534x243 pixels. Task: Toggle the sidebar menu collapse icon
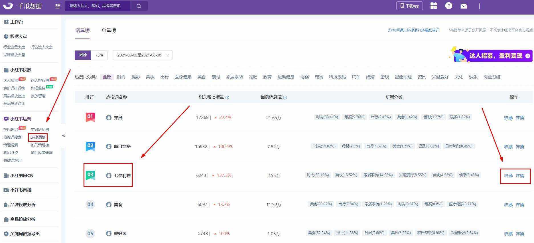click(57, 6)
